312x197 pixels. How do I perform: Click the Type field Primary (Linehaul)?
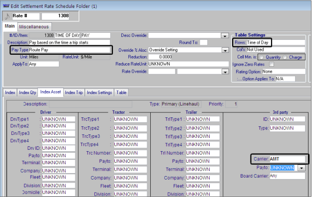tap(181, 104)
